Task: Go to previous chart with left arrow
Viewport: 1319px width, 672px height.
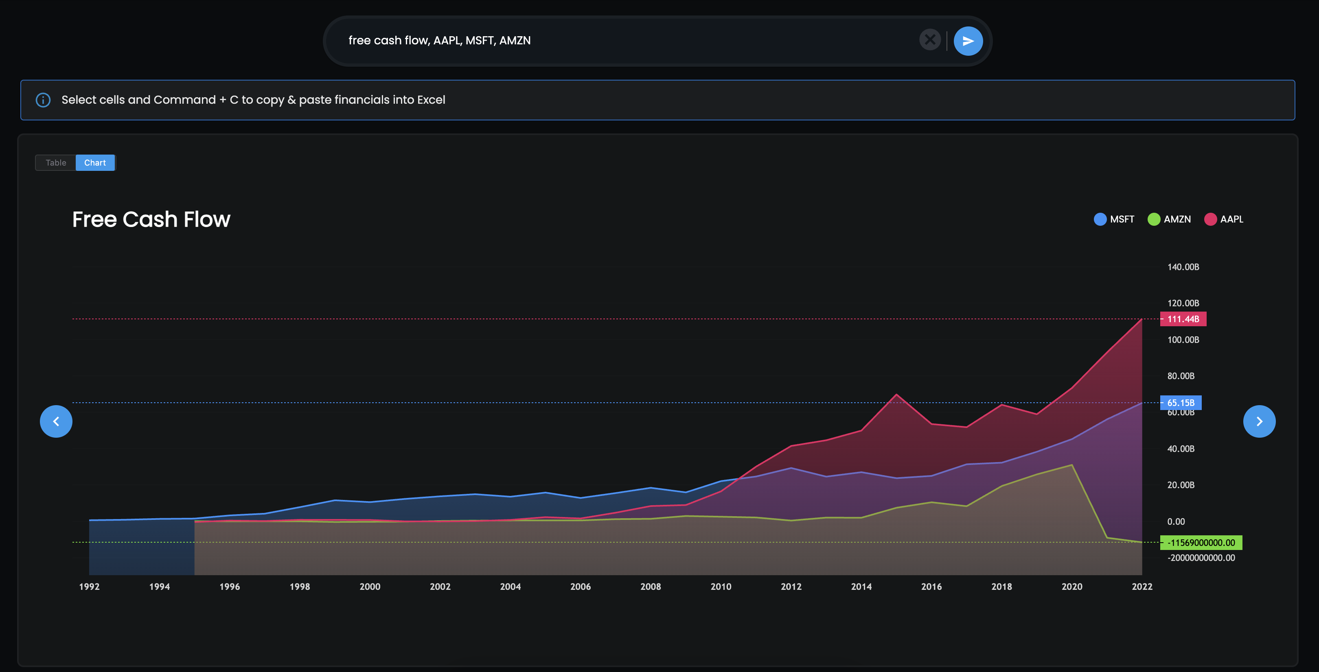Action: point(56,421)
